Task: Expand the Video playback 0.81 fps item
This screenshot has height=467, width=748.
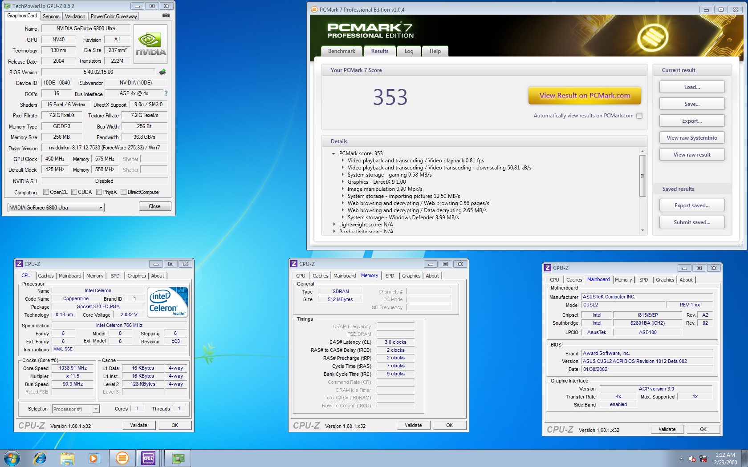Action: pyautogui.click(x=342, y=161)
